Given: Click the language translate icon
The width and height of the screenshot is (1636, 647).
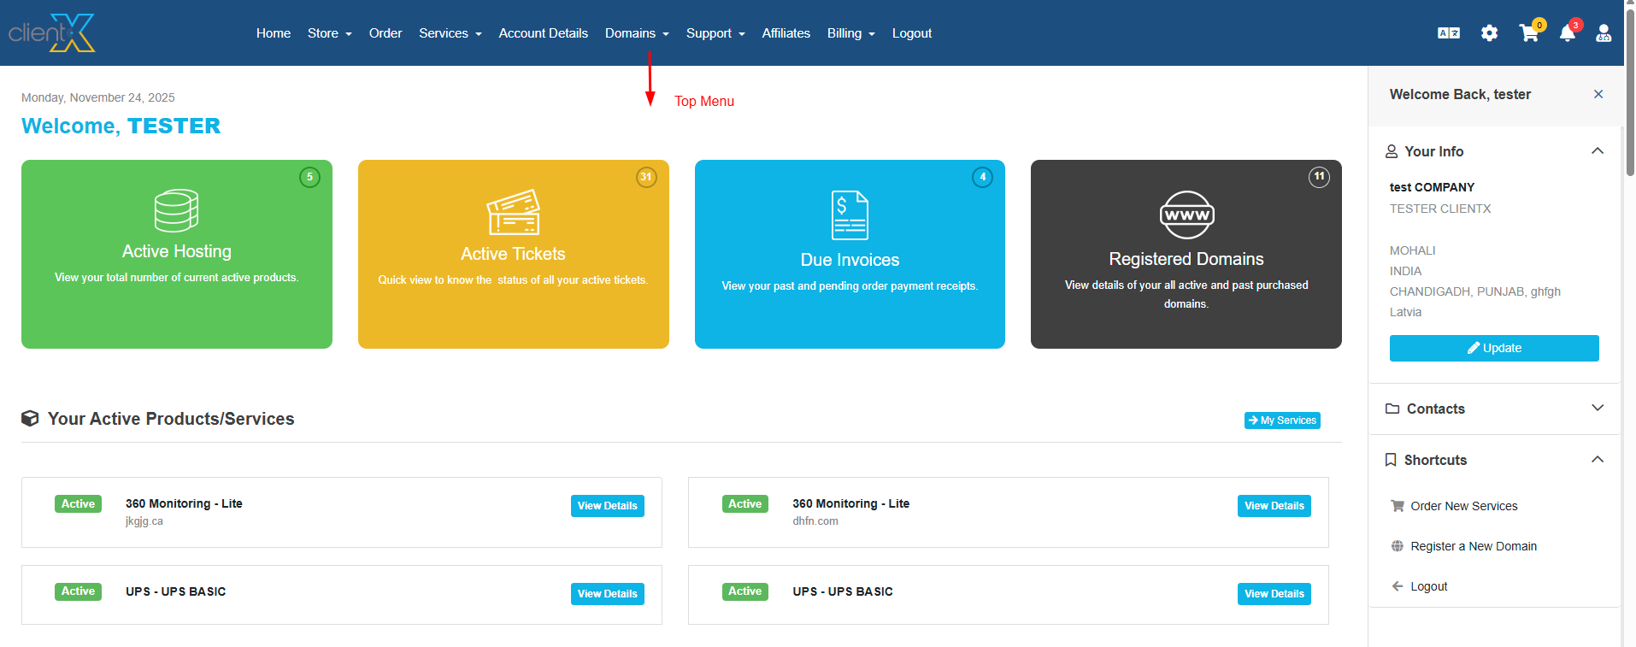Looking at the screenshot, I should (1448, 33).
